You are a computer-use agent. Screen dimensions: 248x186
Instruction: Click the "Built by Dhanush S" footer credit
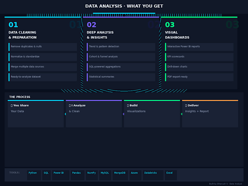pyautogui.click(x=225, y=184)
